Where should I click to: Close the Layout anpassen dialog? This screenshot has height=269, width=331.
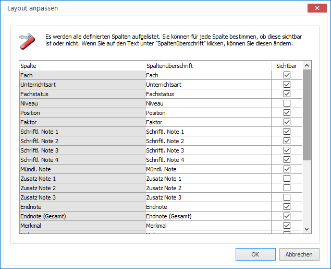[x=317, y=8]
